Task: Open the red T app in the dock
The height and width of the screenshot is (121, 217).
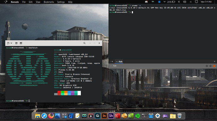Action: point(117,116)
